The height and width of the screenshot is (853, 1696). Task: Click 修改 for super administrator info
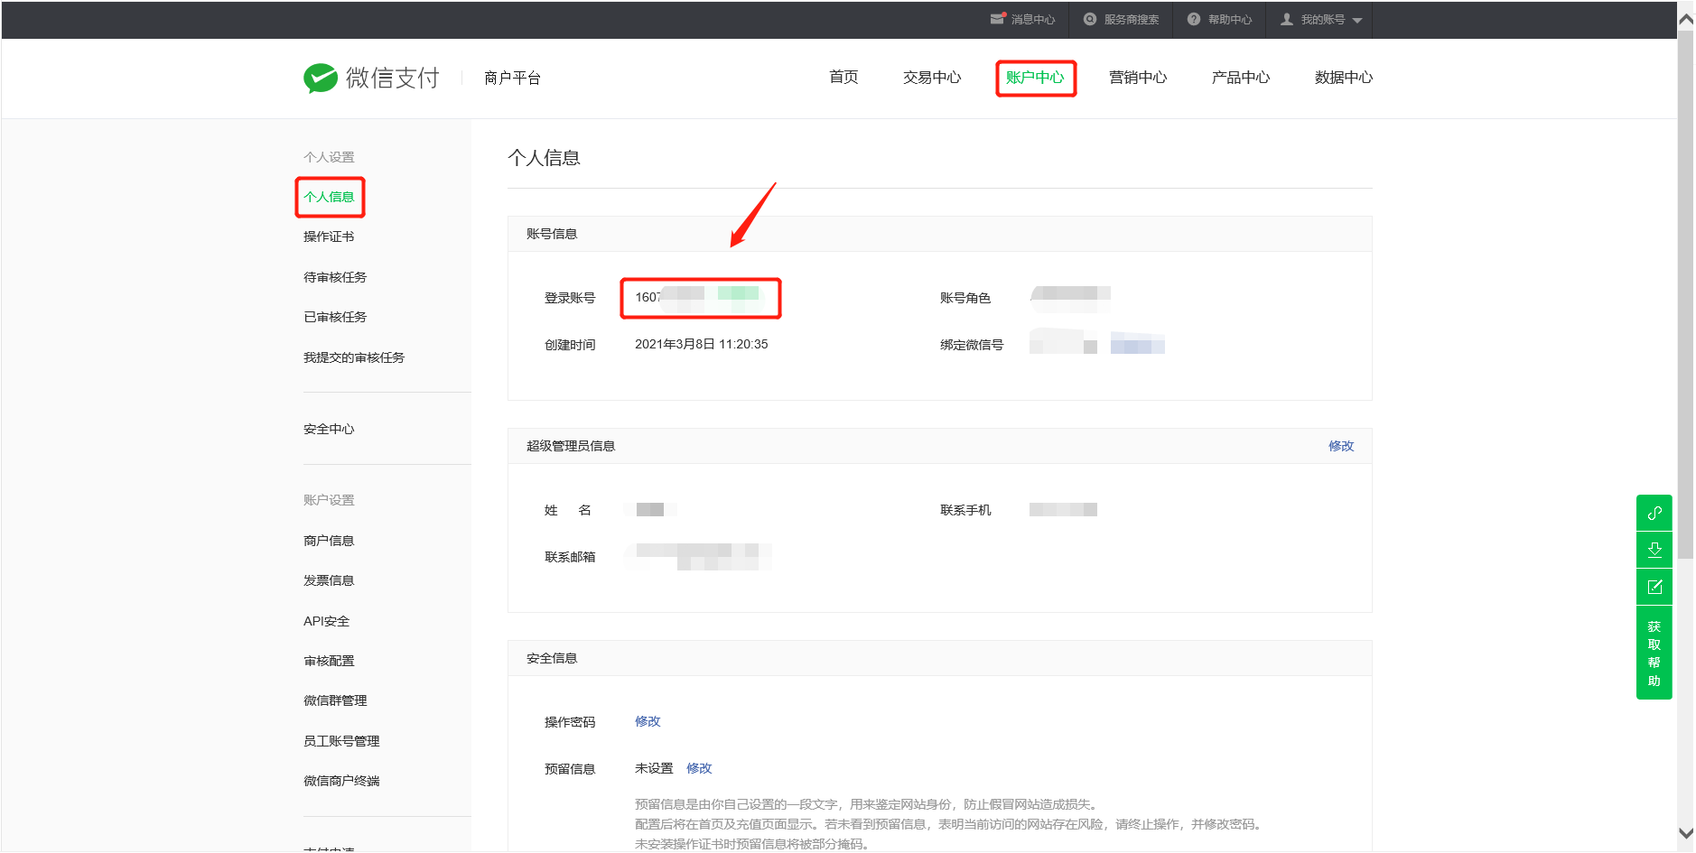[x=1341, y=446]
